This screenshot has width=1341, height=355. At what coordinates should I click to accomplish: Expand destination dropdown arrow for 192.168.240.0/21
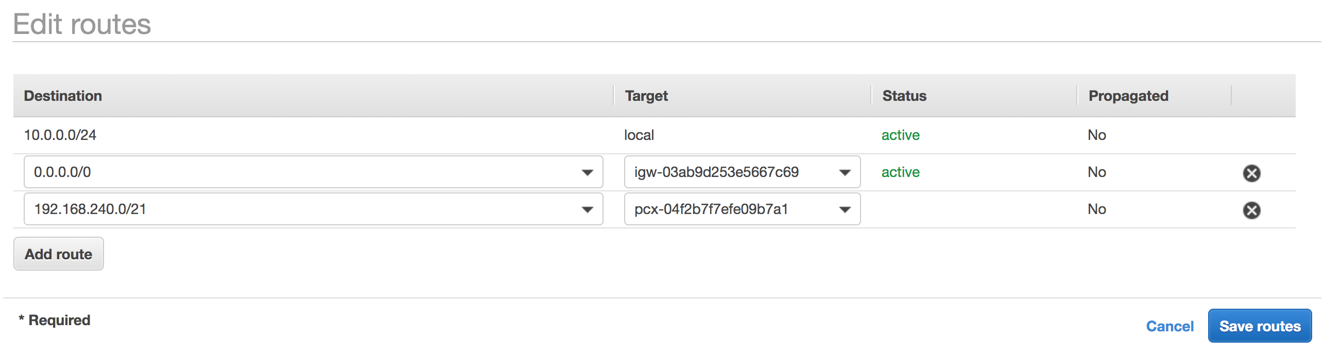click(x=587, y=209)
